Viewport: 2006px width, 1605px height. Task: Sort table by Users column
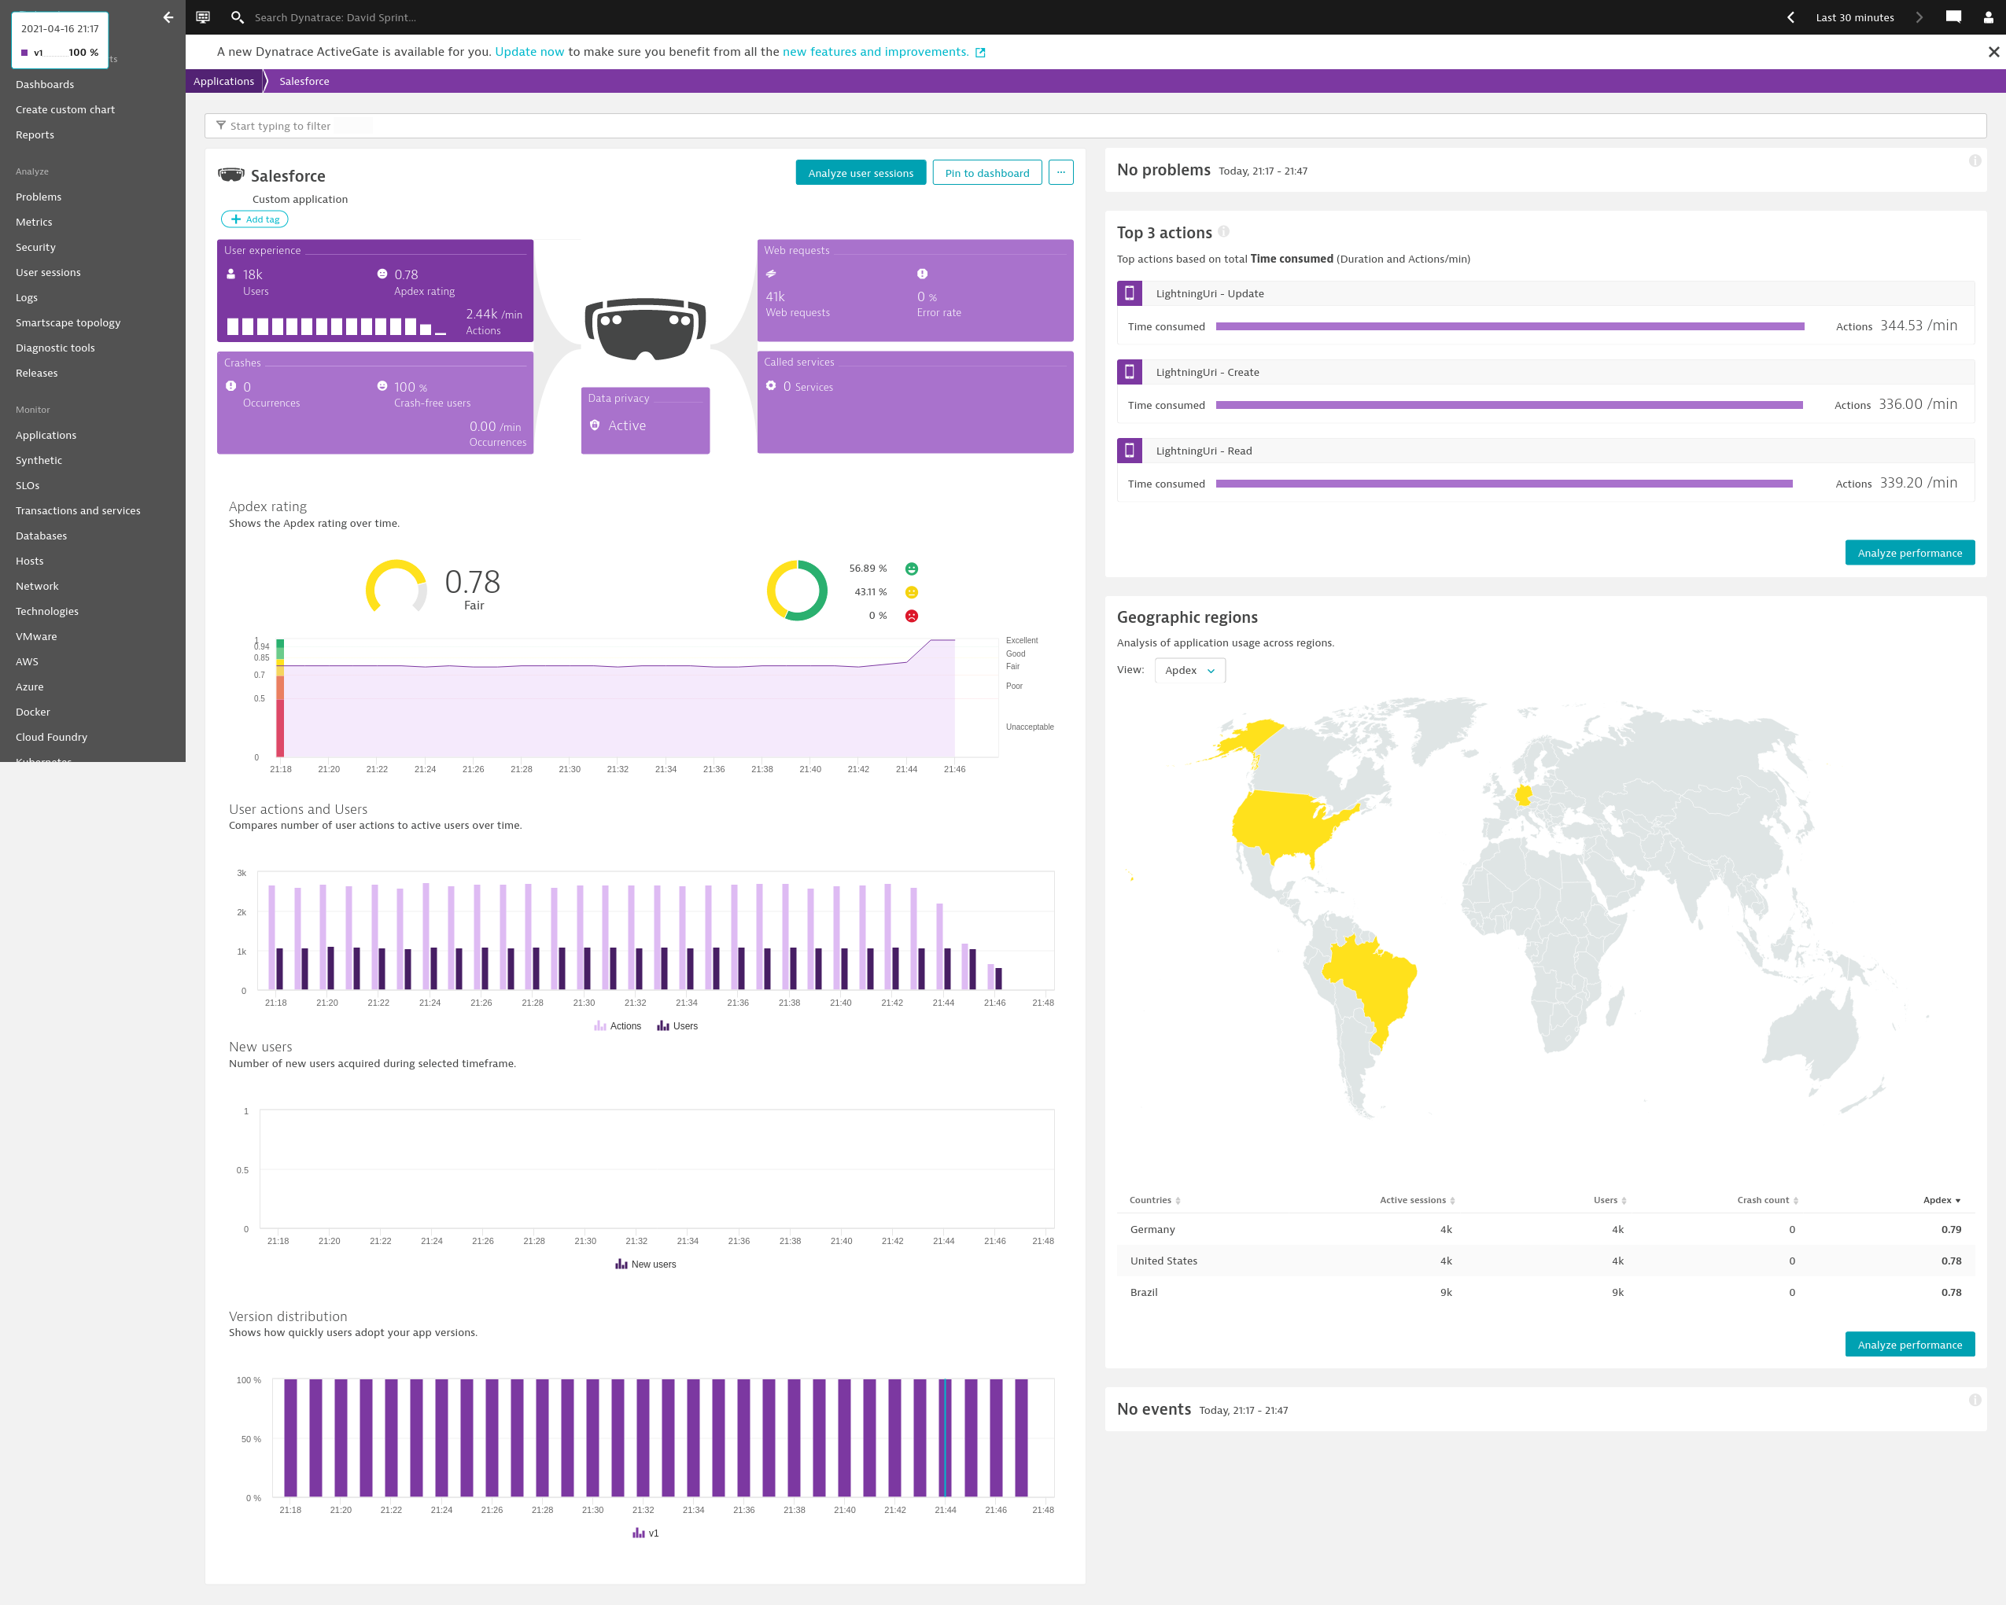coord(1610,1199)
